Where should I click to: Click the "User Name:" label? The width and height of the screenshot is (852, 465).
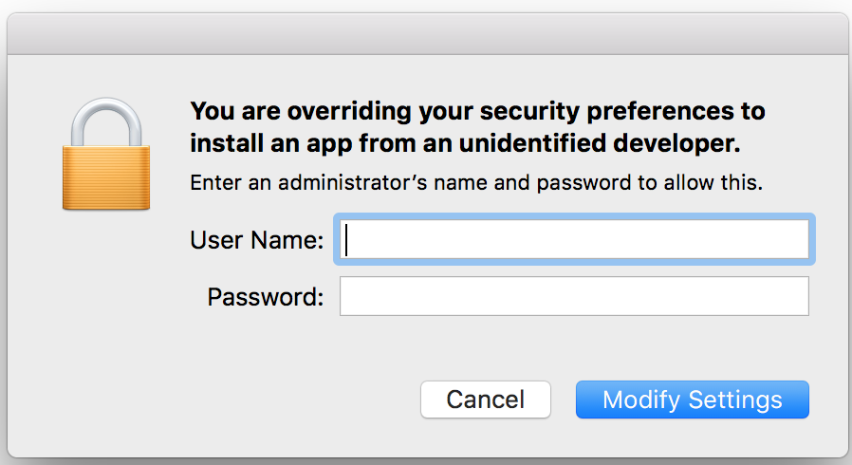pos(256,240)
